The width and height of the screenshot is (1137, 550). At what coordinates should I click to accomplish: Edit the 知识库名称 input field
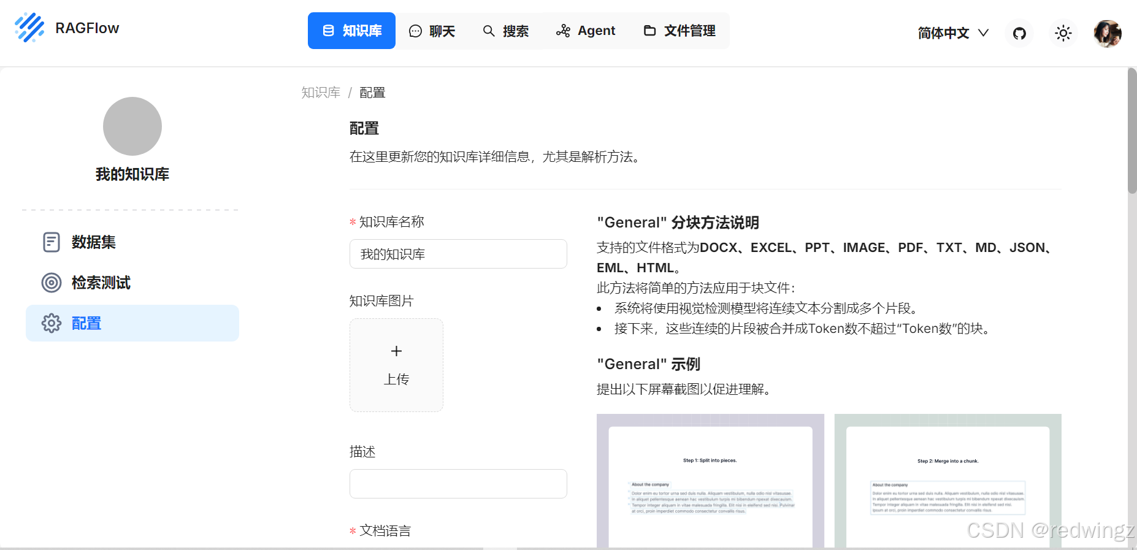pos(458,254)
